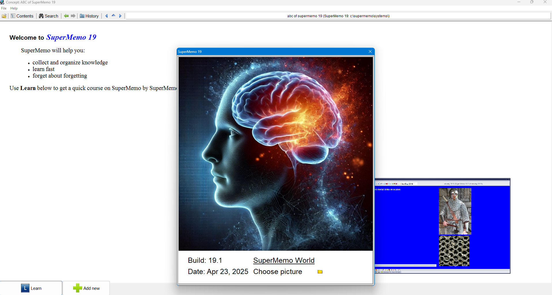Click the yellow folder icon beside Choose picture

tap(320, 272)
